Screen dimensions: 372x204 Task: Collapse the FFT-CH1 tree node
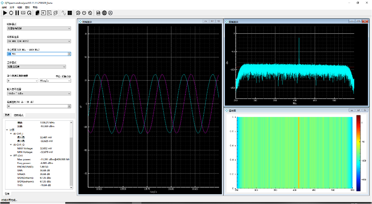(11, 156)
